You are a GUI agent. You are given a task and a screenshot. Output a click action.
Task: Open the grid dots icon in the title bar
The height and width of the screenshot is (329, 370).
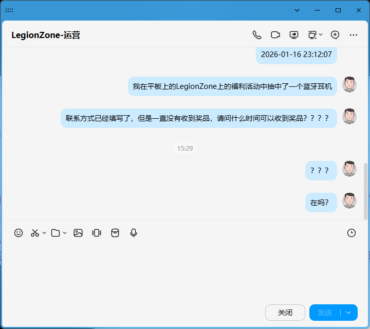coord(9,10)
